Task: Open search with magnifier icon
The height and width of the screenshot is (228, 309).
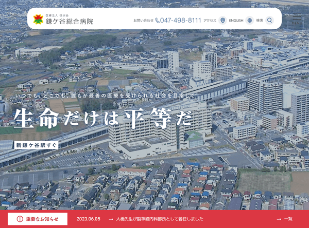Action: pos(269,20)
